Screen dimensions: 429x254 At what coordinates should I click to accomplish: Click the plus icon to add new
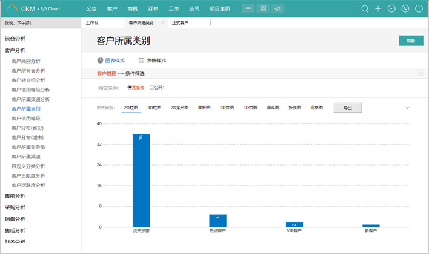click(x=378, y=9)
